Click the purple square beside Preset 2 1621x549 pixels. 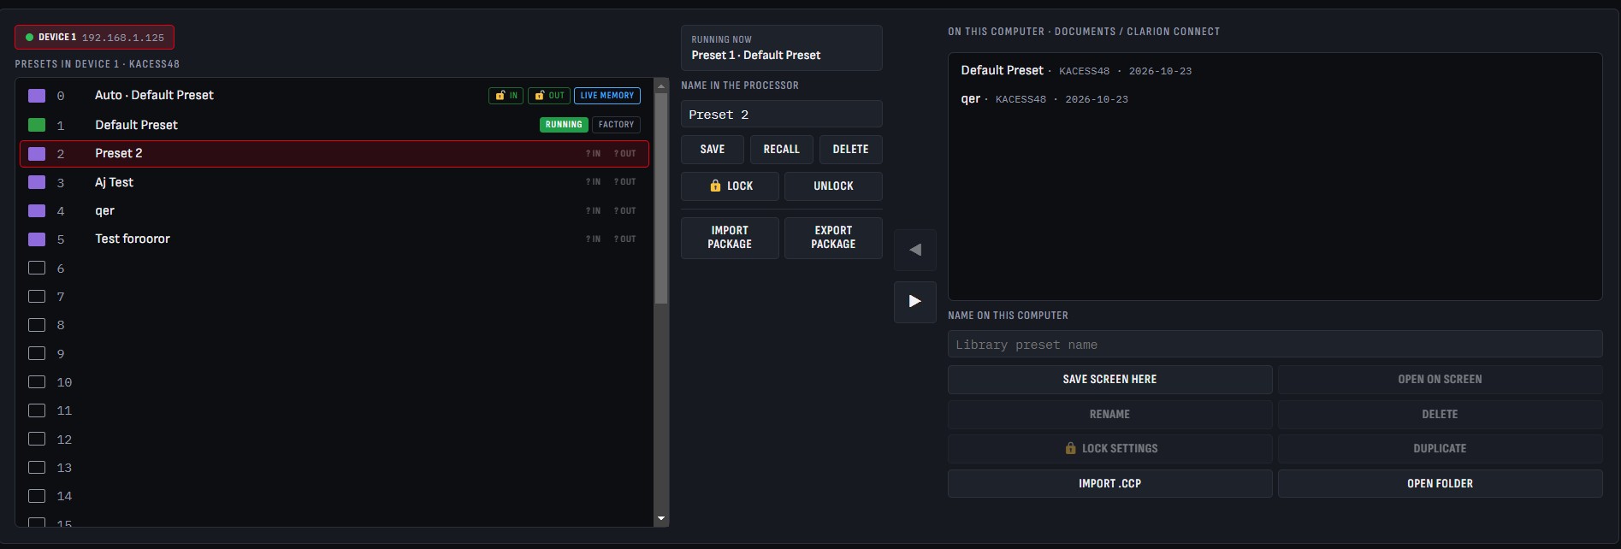(x=37, y=154)
